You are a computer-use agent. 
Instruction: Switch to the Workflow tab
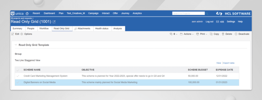(44, 29)
